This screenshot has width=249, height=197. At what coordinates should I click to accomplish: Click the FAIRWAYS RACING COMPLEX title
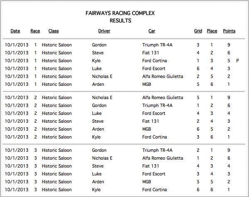120,13
